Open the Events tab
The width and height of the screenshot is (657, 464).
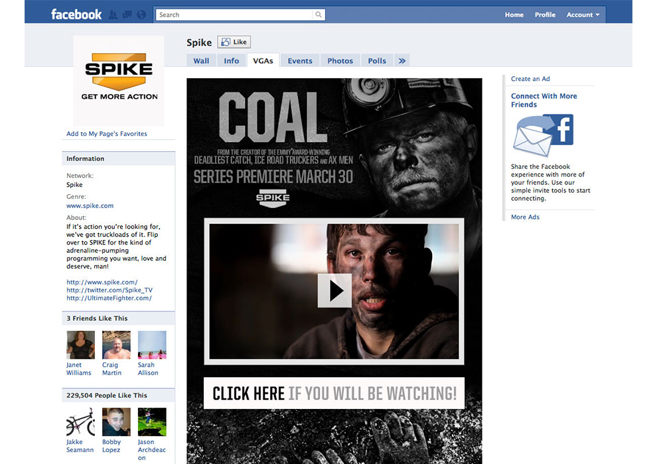[300, 61]
